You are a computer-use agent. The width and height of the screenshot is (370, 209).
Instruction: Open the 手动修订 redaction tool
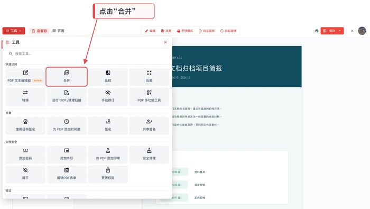point(108,96)
